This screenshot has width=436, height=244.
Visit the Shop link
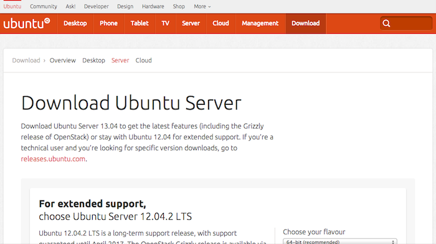179,6
